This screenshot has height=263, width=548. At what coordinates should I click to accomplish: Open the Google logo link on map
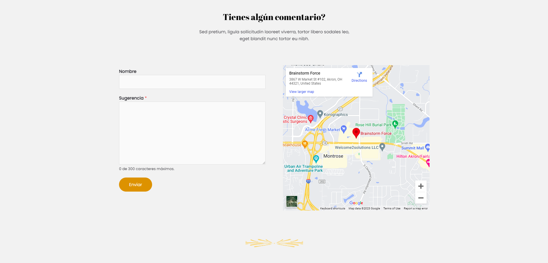pyautogui.click(x=356, y=203)
